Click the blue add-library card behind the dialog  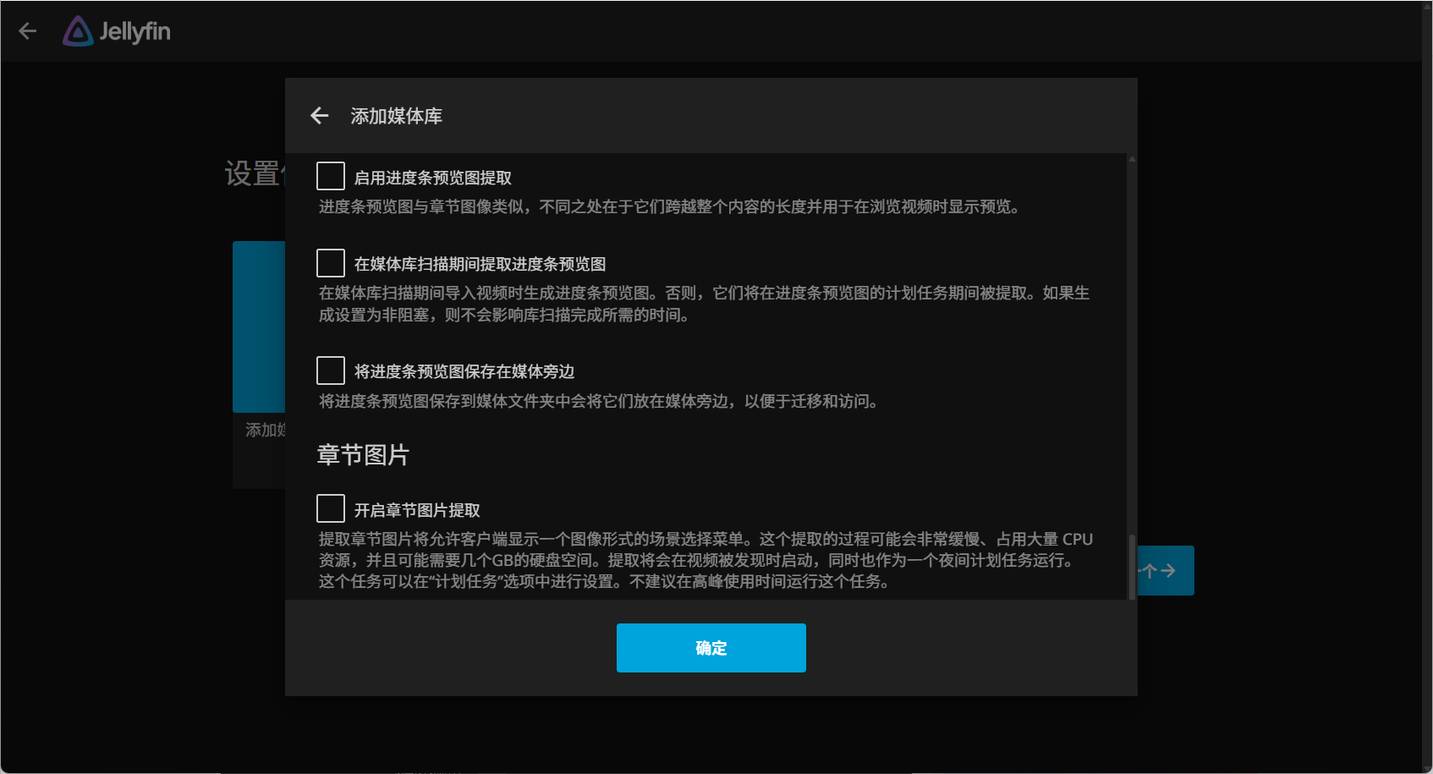click(259, 327)
